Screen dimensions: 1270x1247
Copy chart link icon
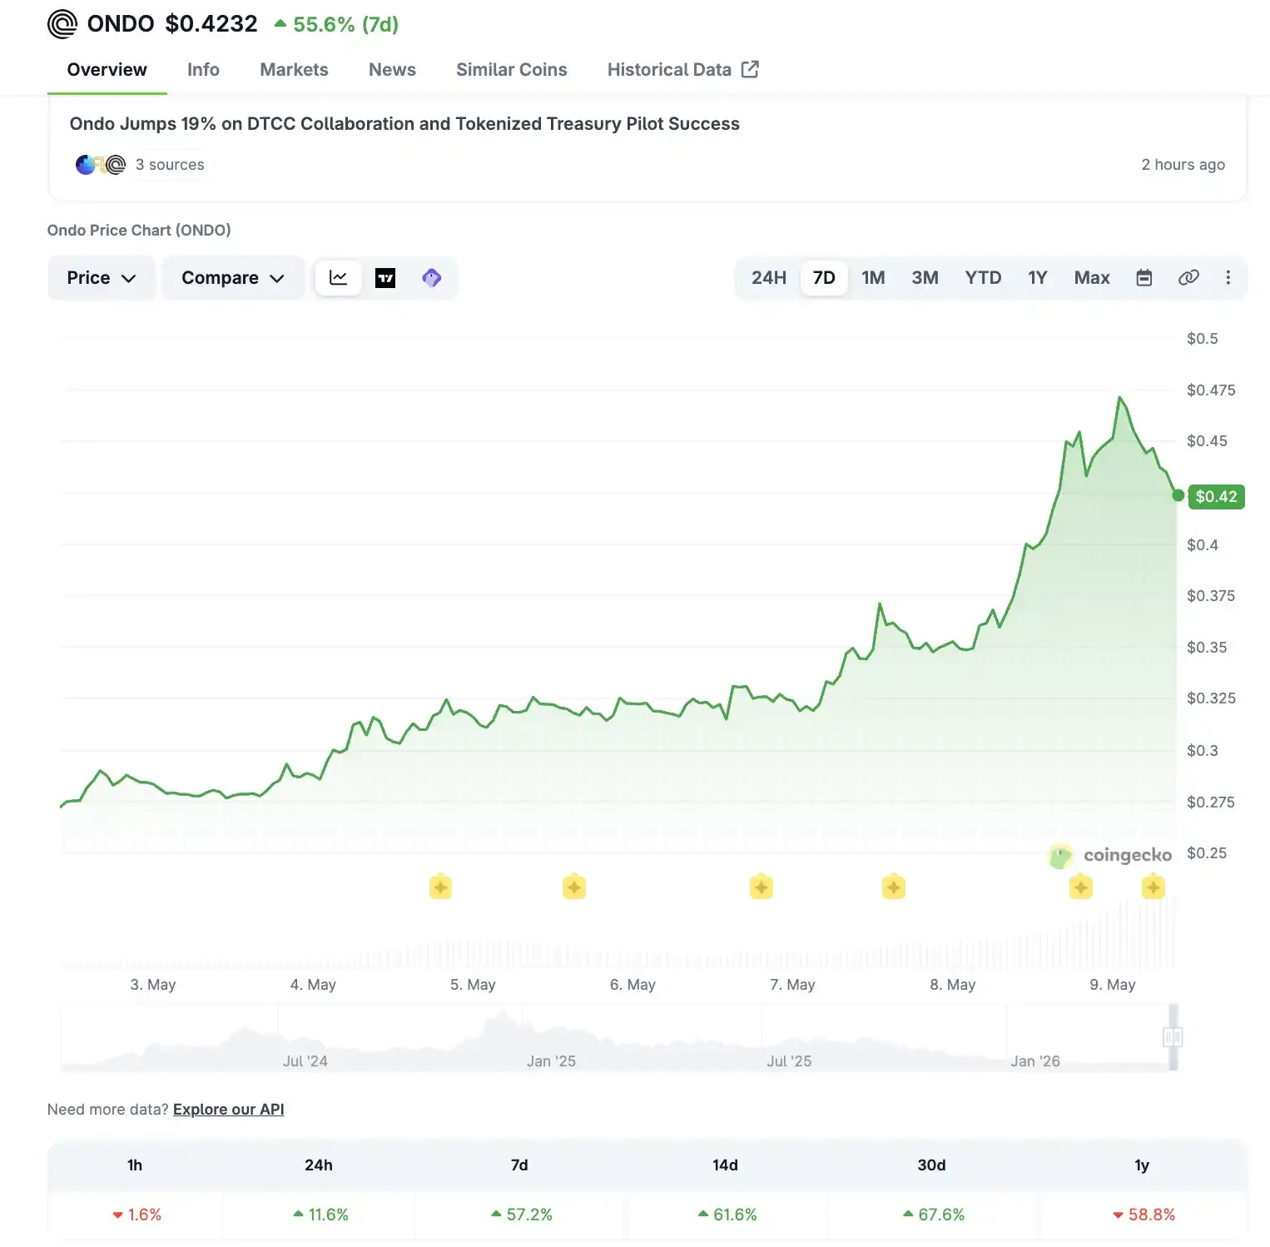(1188, 278)
